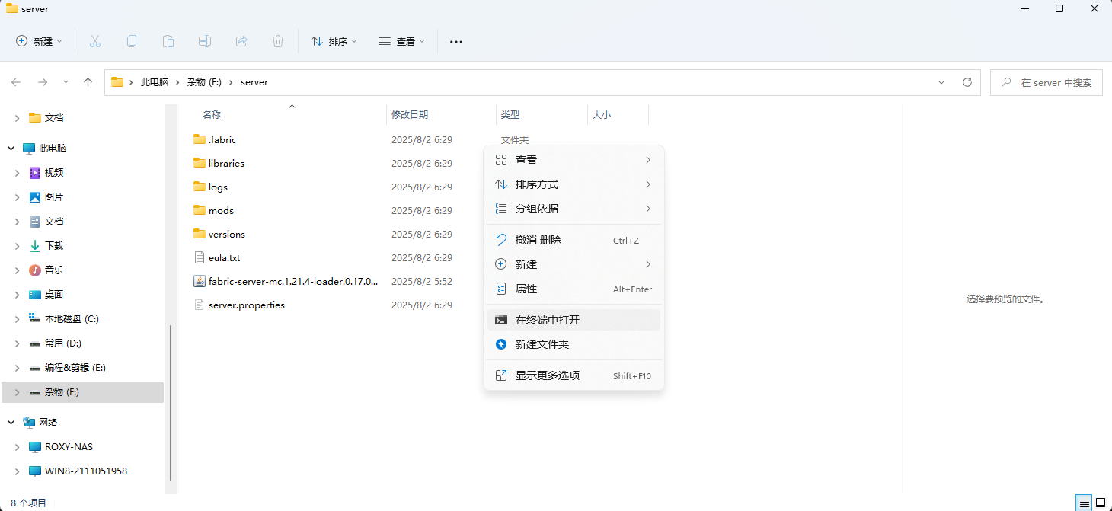Click the 新建 button in toolbar
Screen dimensions: 1112x511
[x=40, y=41]
